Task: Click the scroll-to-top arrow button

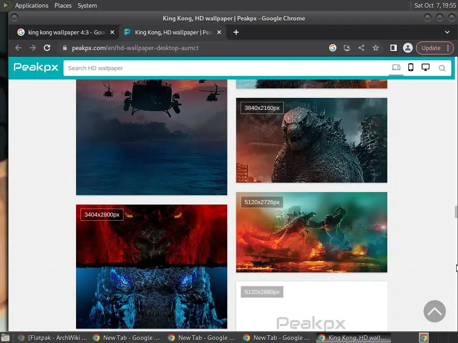Action: pyautogui.click(x=435, y=311)
